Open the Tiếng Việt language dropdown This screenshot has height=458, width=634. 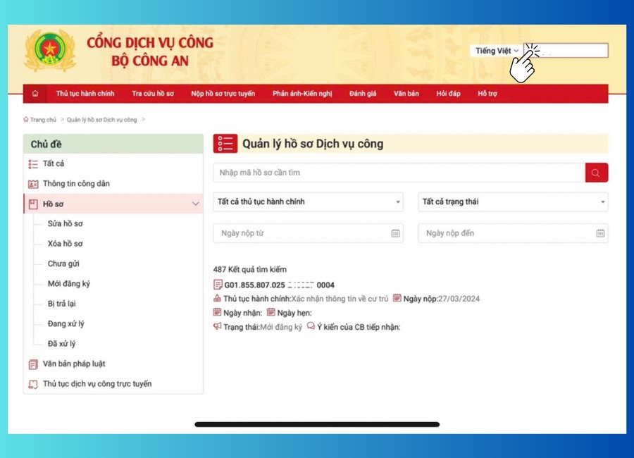[x=497, y=51]
